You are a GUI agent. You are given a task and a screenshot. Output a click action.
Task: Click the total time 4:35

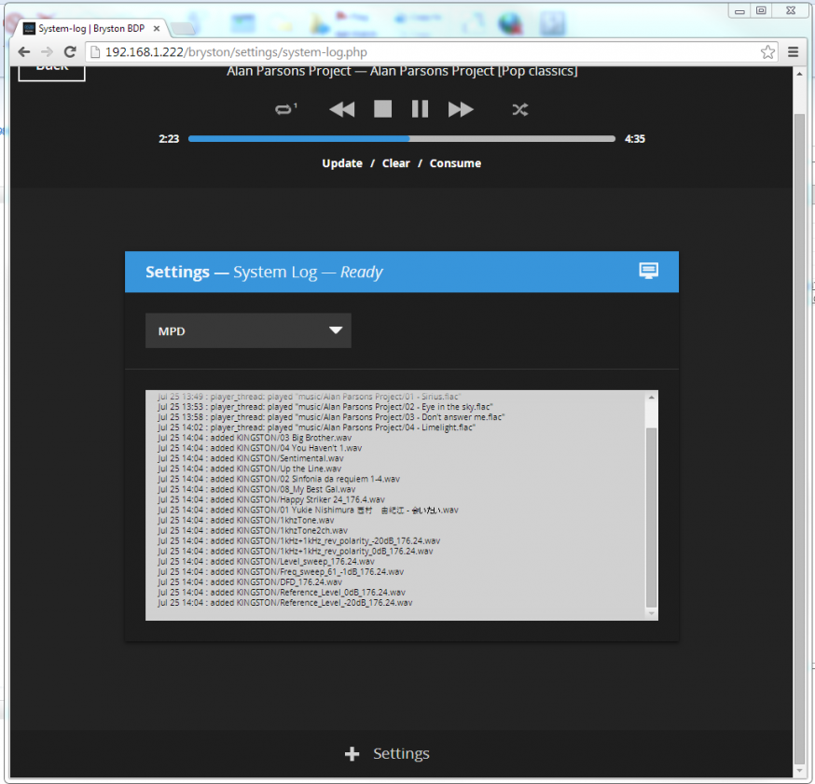[x=635, y=139]
